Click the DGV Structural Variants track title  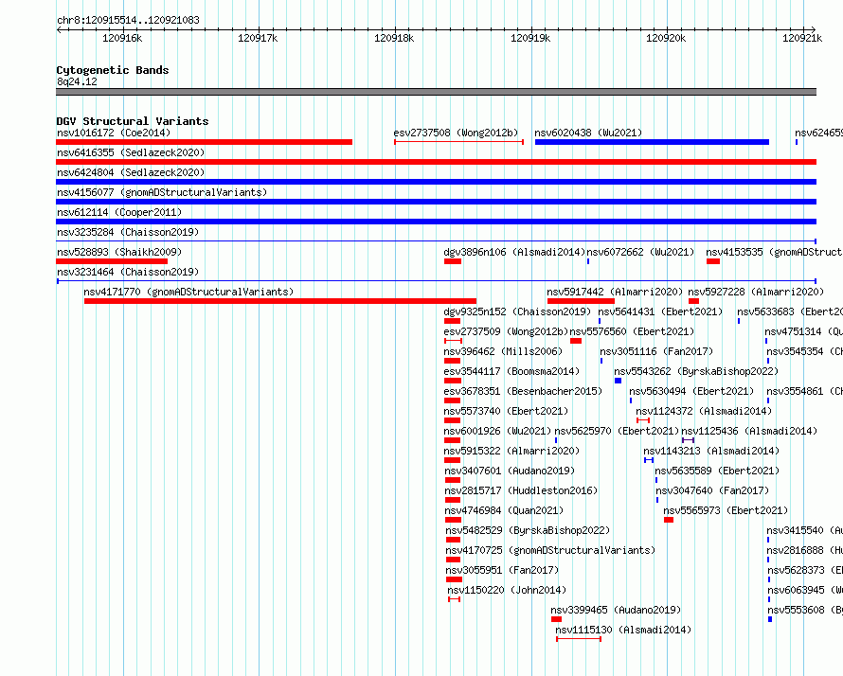click(x=133, y=121)
